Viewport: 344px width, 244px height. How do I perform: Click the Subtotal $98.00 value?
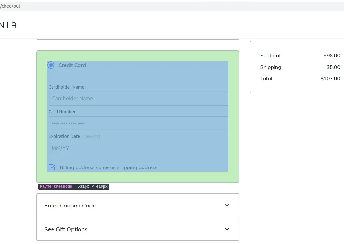pyautogui.click(x=332, y=55)
